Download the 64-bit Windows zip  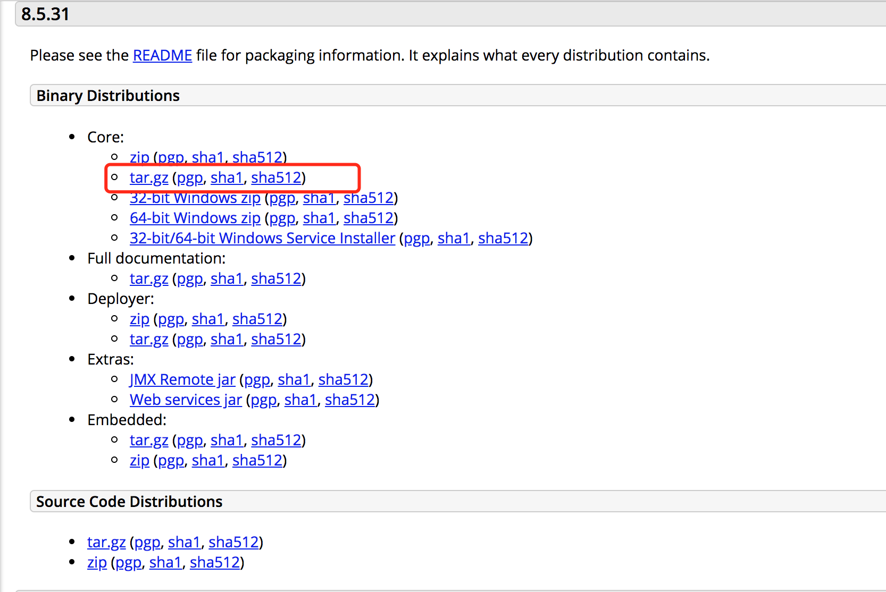[x=195, y=218]
